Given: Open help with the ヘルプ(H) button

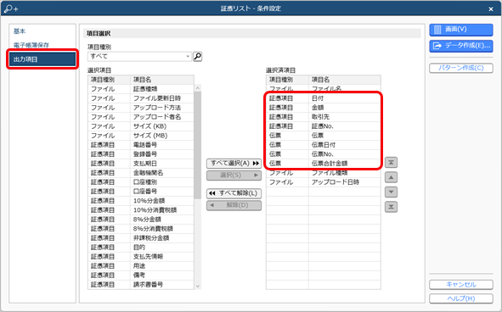Looking at the screenshot, I should click(461, 298).
